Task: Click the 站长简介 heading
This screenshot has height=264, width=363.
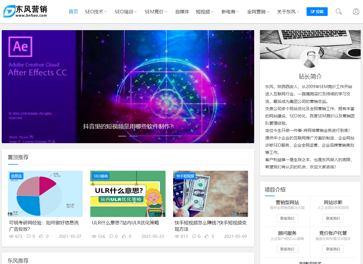Action: tap(310, 77)
